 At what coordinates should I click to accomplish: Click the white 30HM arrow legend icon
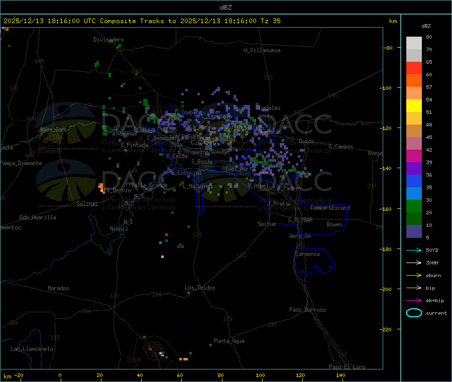(414, 263)
